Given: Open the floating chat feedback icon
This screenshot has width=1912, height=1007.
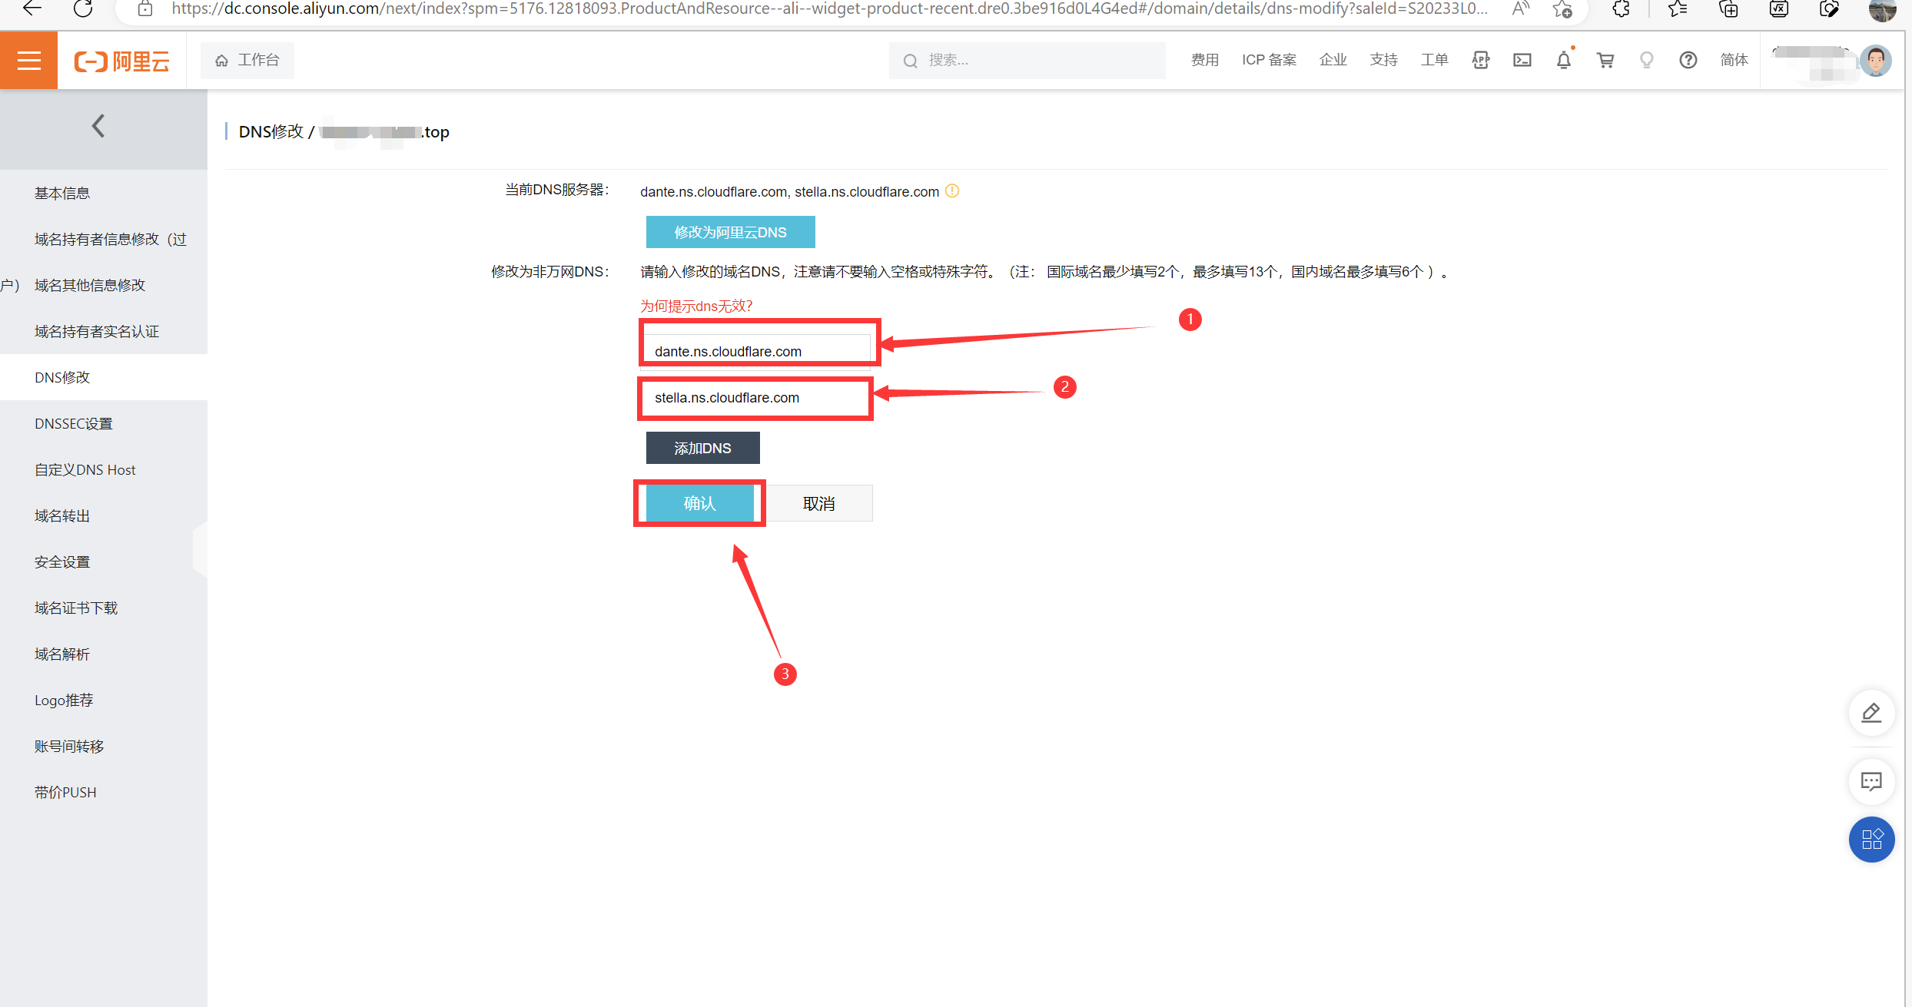Looking at the screenshot, I should pos(1871,782).
